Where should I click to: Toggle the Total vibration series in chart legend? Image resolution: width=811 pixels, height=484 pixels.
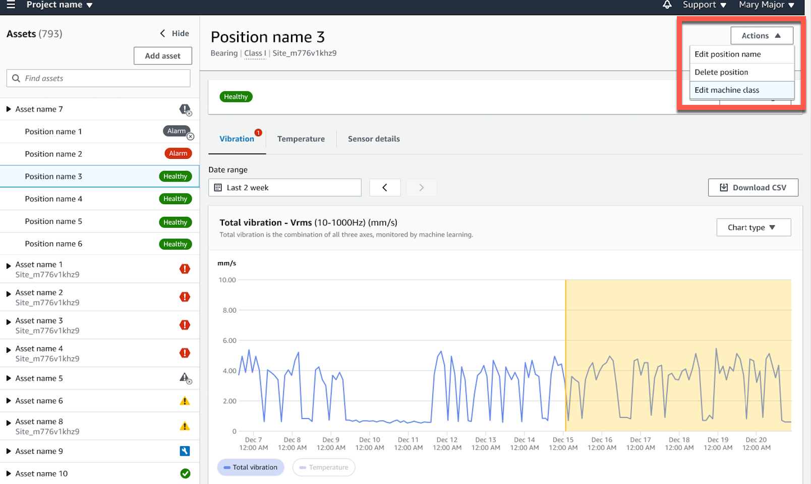coord(251,467)
